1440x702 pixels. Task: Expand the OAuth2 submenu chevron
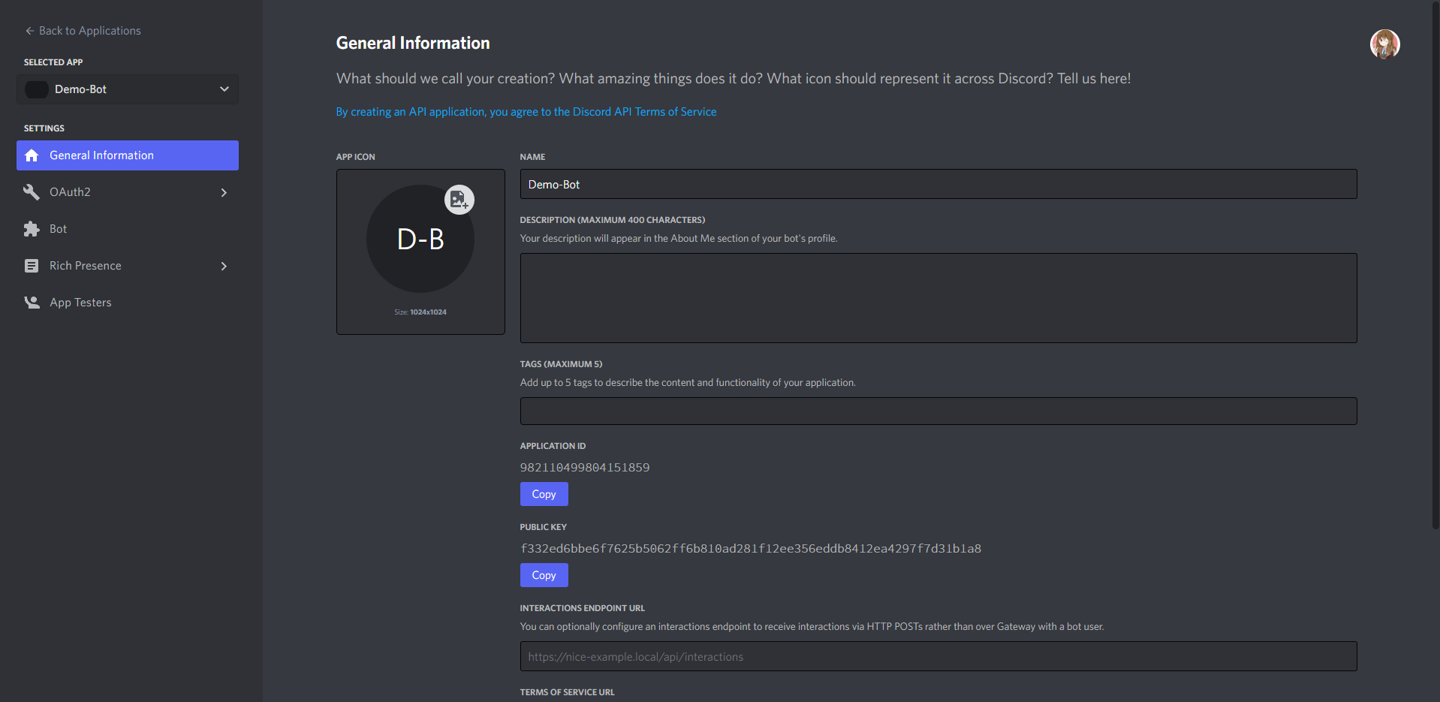click(224, 192)
